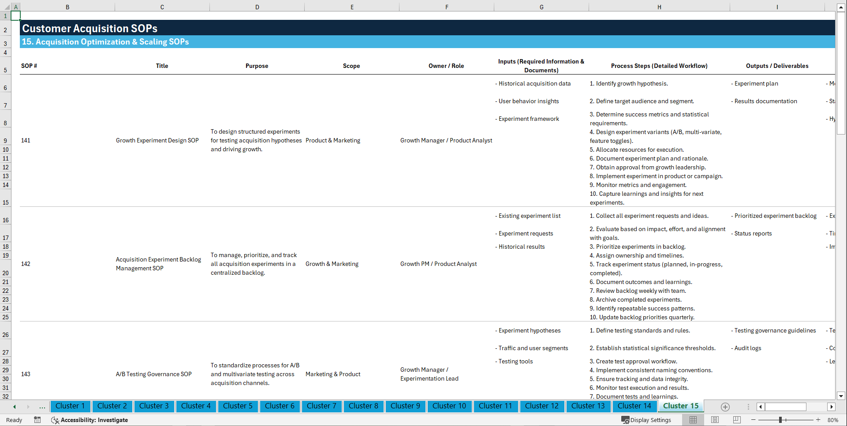Select column B by its header

click(x=67, y=7)
